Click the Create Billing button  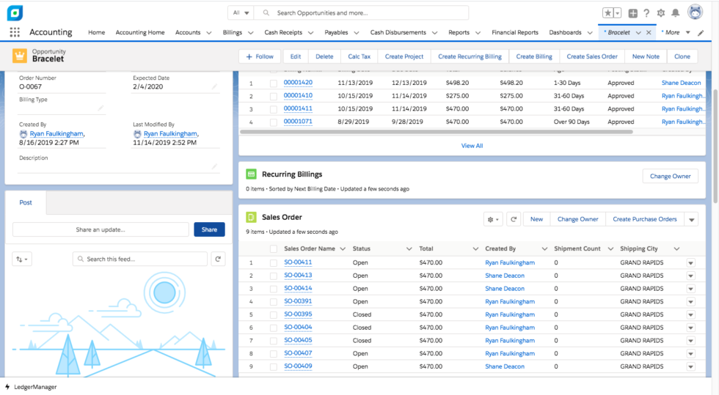(534, 56)
